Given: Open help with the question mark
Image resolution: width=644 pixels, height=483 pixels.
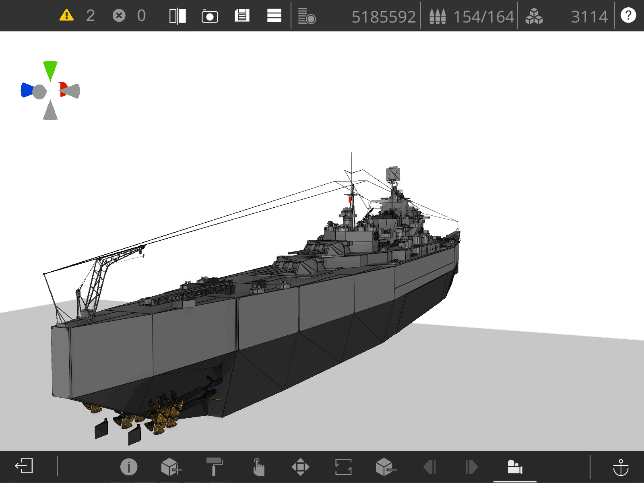Looking at the screenshot, I should tap(628, 15).
